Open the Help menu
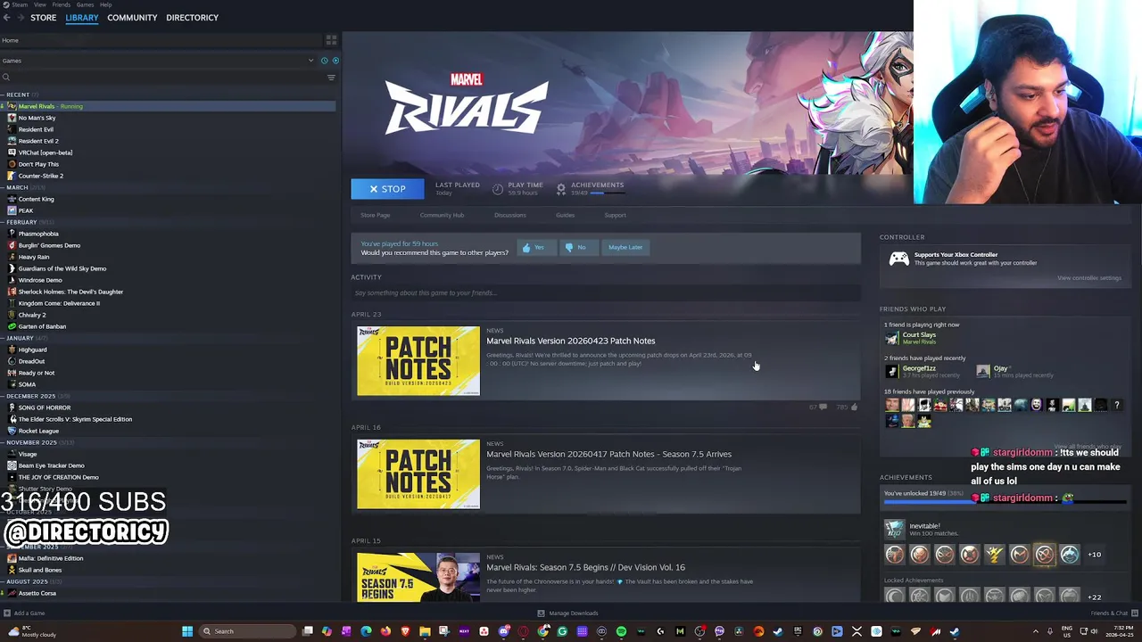Image resolution: width=1142 pixels, height=642 pixels. 106,4
